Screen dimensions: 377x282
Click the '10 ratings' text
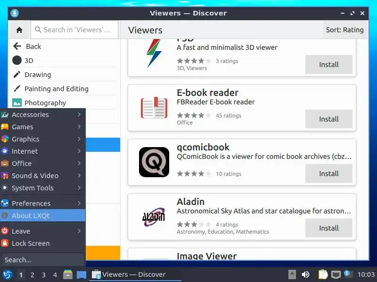229,174
